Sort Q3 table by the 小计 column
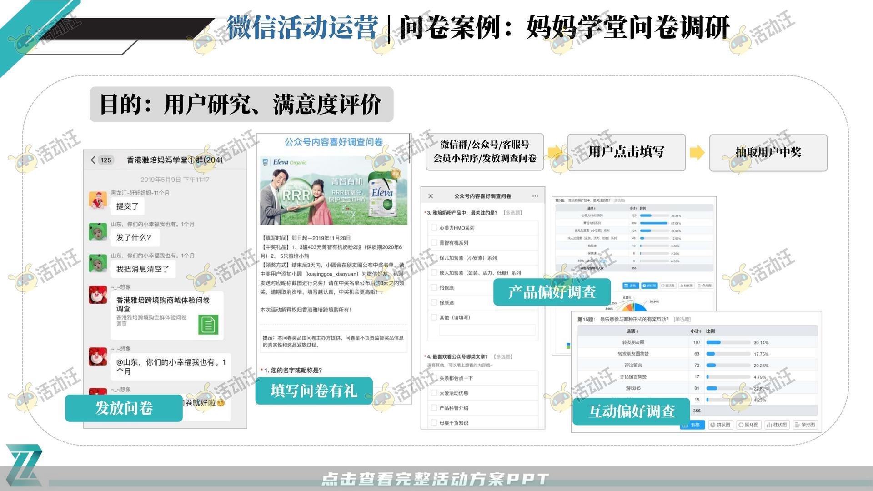The width and height of the screenshot is (873, 491). coord(633,208)
